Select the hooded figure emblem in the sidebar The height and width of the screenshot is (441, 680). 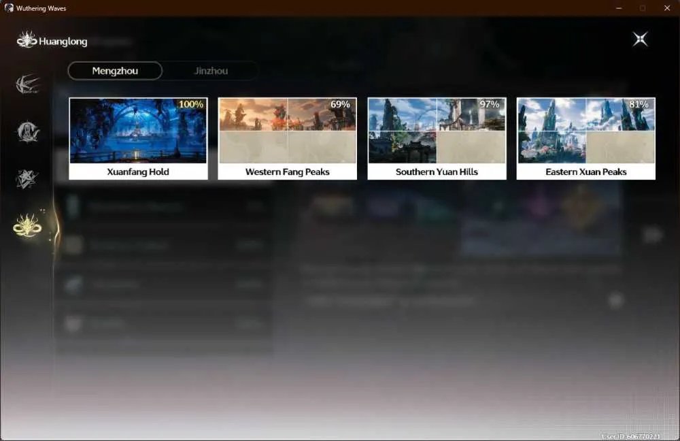[x=28, y=131]
